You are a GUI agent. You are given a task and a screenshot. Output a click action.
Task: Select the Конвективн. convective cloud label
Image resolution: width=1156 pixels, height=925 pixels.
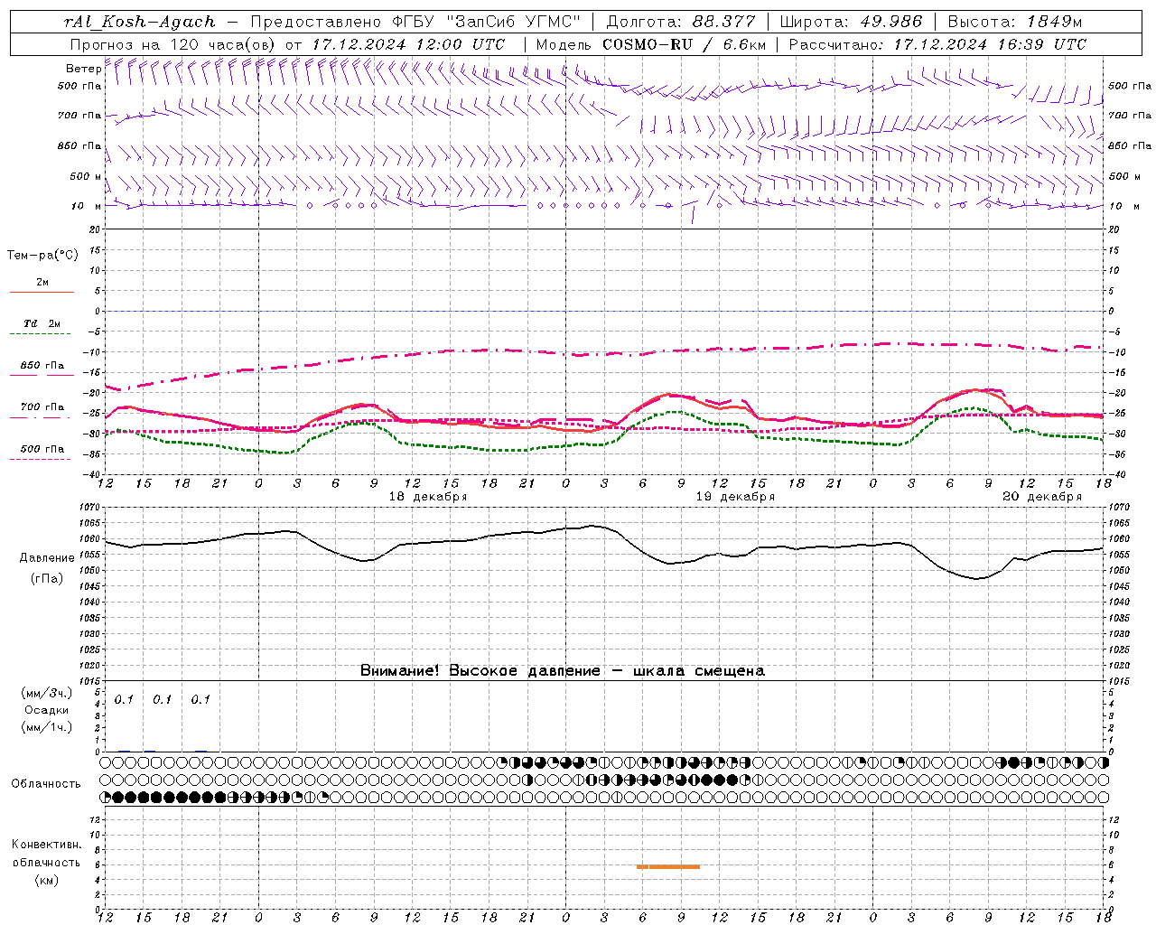[x=47, y=845]
